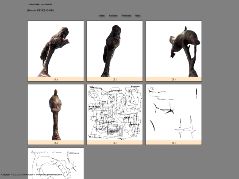Open dense line drawing thumbnail (5.)
The width and height of the screenshot is (239, 179).
point(115,112)
